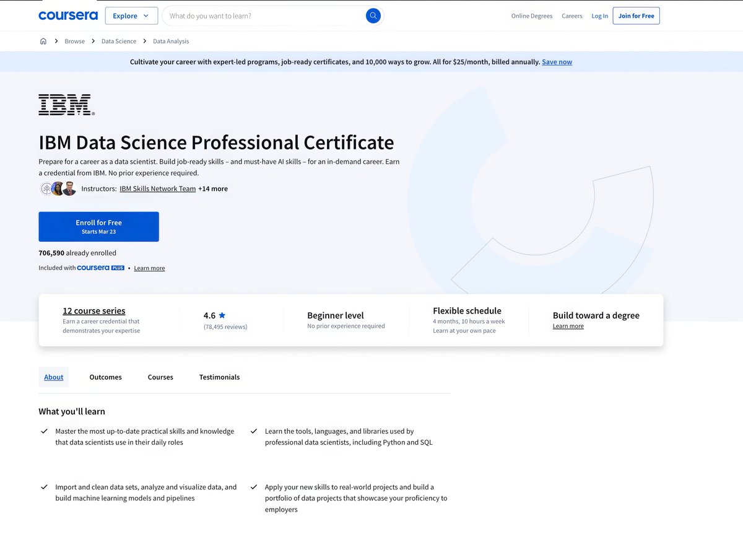
Task: Click the IBM logo
Action: click(66, 105)
